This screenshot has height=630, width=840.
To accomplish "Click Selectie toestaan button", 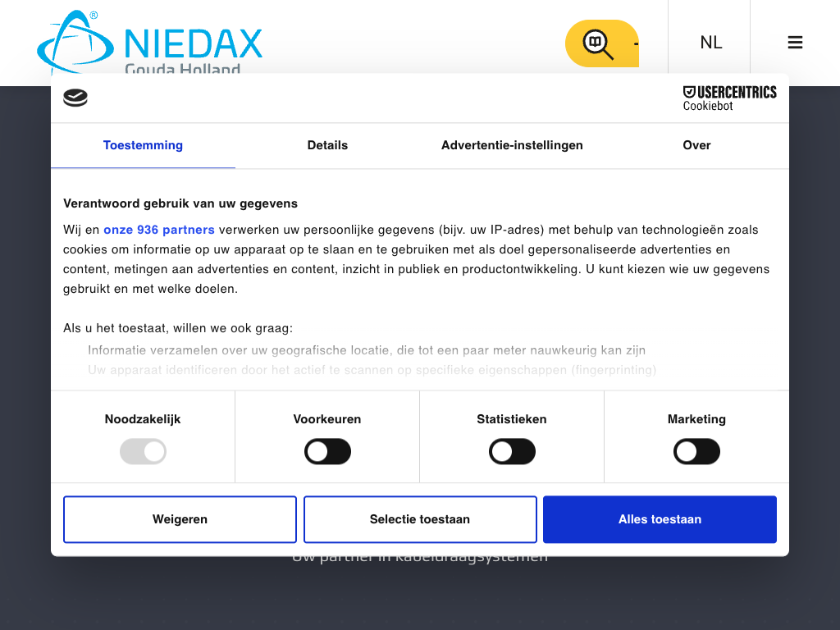I will coord(420,519).
